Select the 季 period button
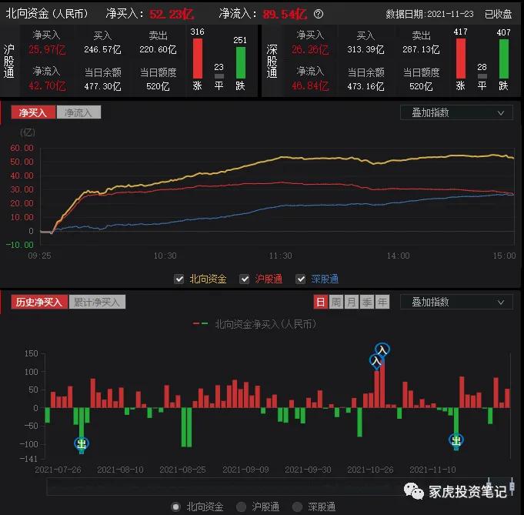The width and height of the screenshot is (524, 515). 367,302
